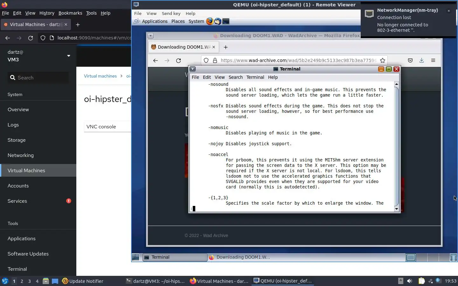Switch to workspace 2 in host taskbar

(22, 281)
